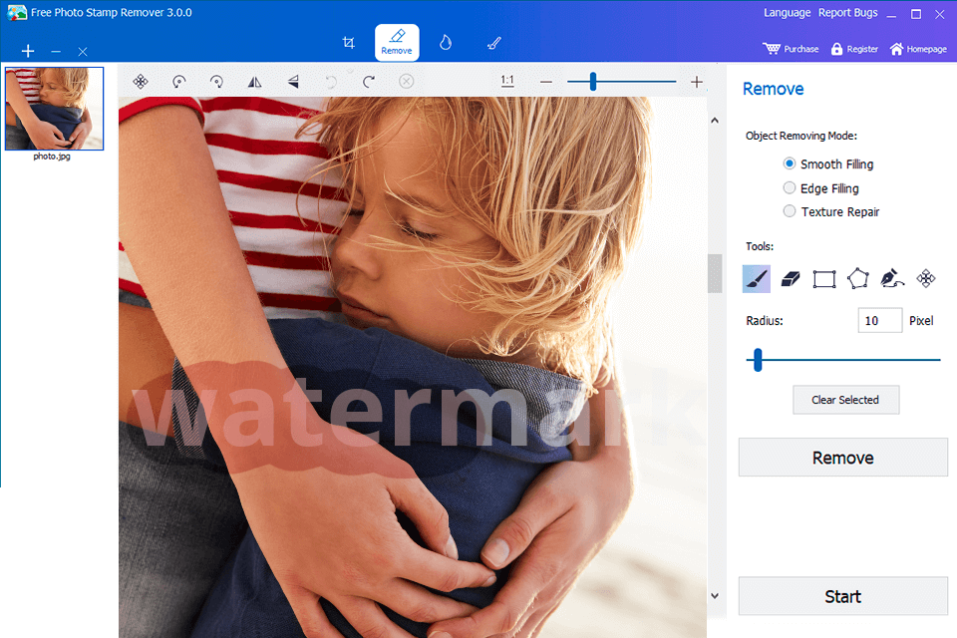Open the Report Bugs menu

point(846,12)
